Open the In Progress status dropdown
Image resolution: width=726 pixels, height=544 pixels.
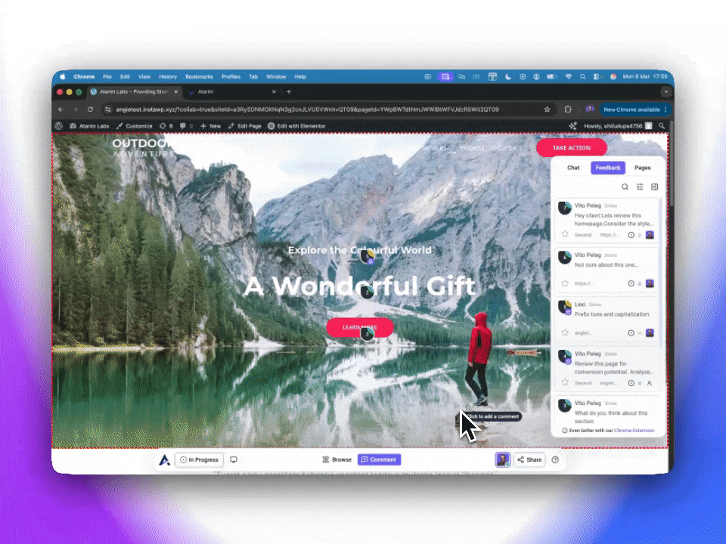tap(199, 459)
